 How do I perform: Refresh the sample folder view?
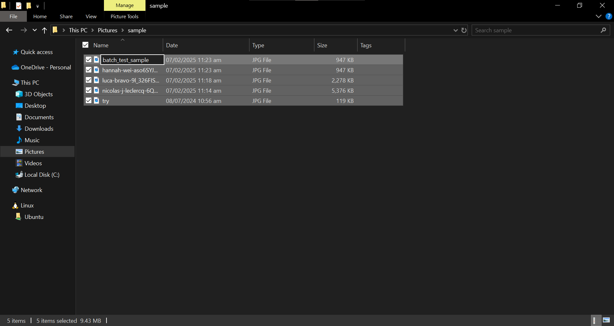pyautogui.click(x=464, y=30)
